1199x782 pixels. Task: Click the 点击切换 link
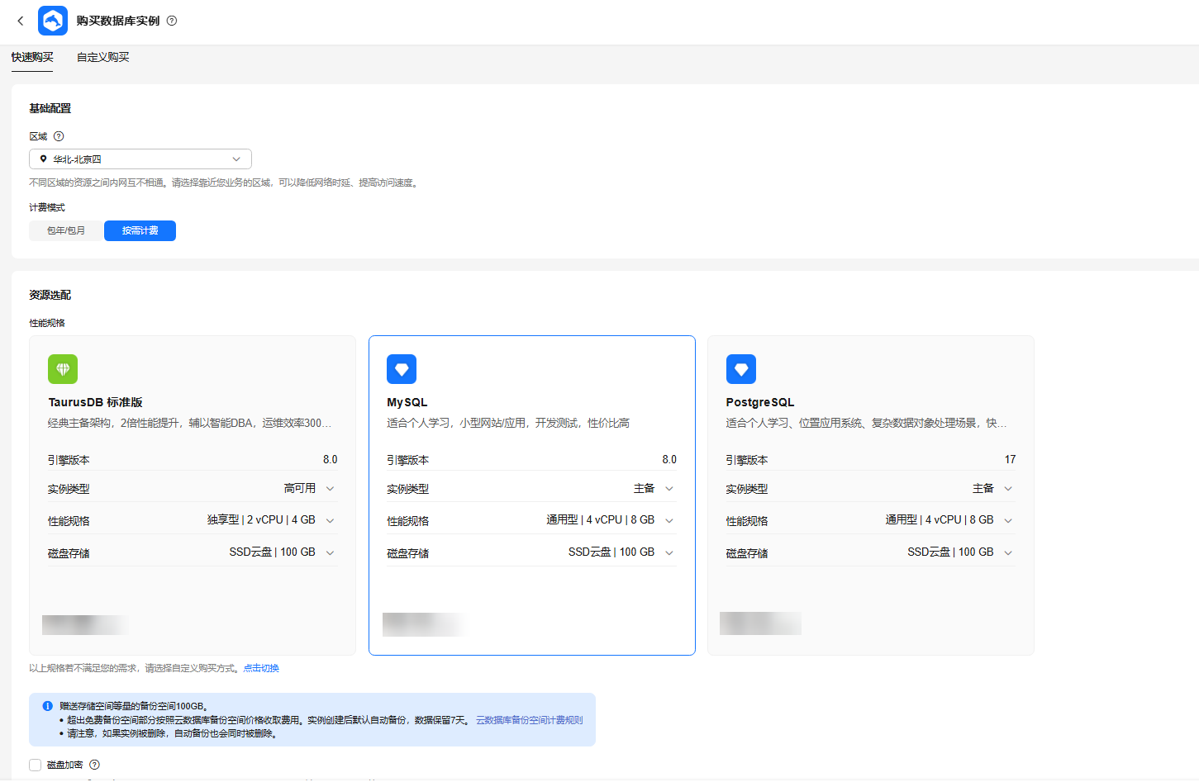click(261, 668)
